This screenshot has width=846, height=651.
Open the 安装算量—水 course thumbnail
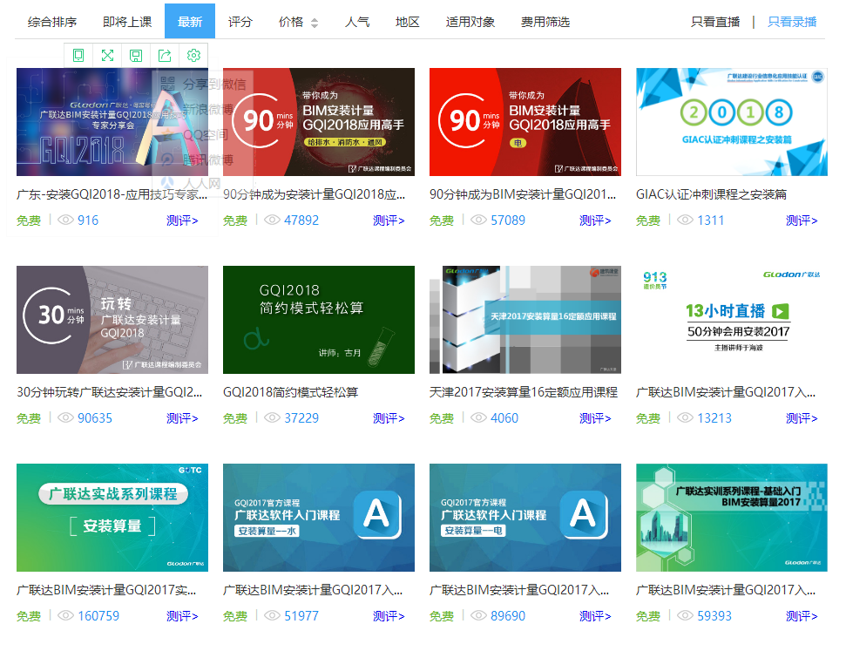319,518
